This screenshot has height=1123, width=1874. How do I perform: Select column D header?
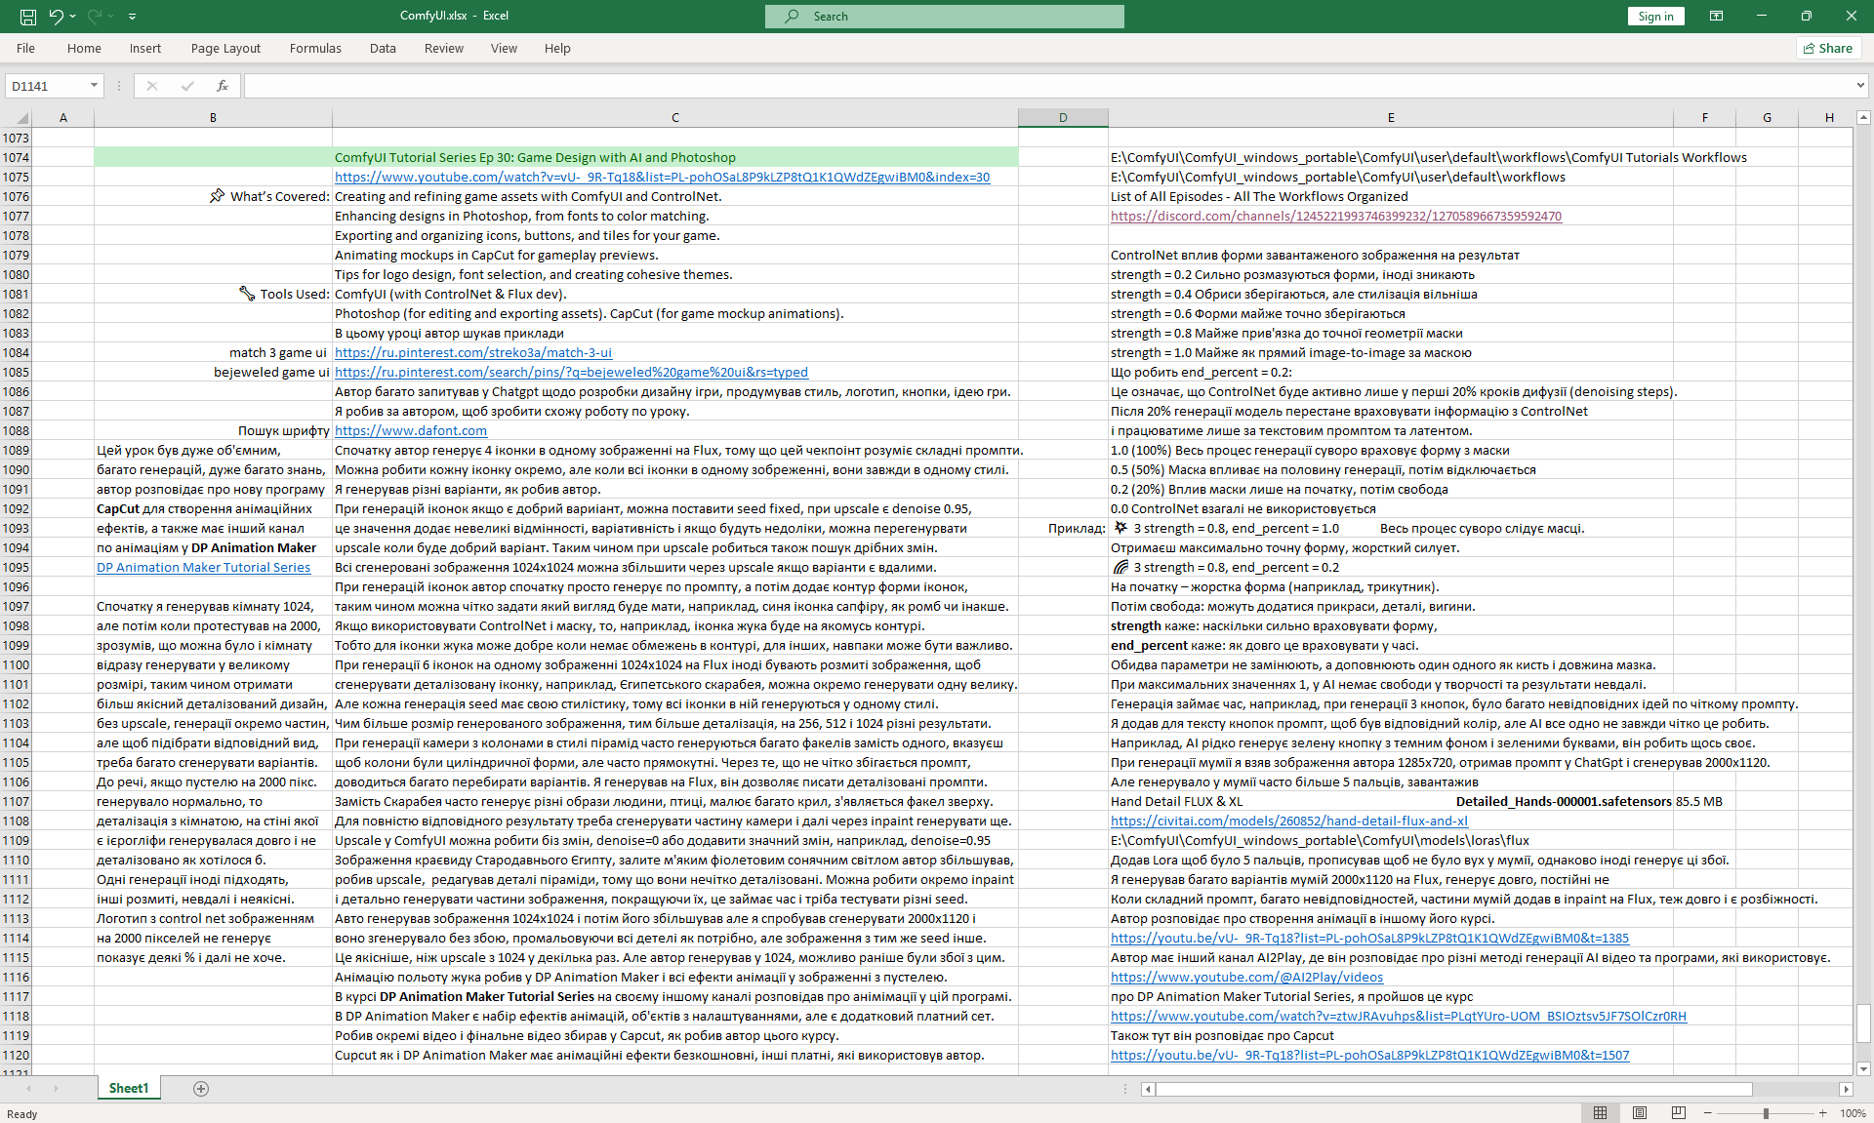pyautogui.click(x=1062, y=118)
